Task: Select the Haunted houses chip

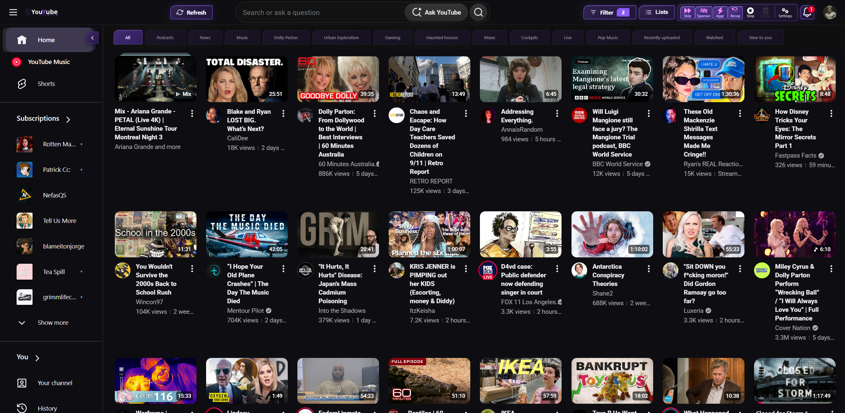Action: click(442, 37)
